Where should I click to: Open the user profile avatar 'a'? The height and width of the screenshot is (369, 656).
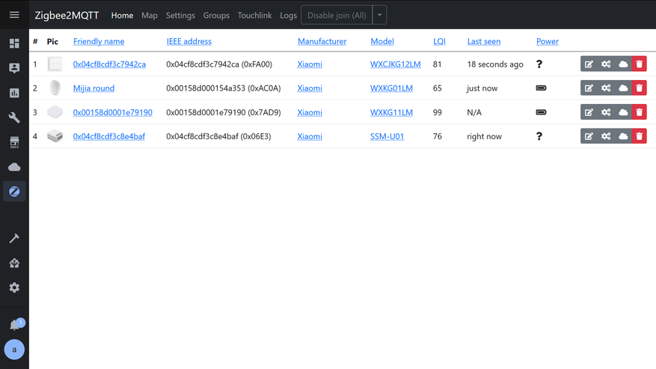14,350
